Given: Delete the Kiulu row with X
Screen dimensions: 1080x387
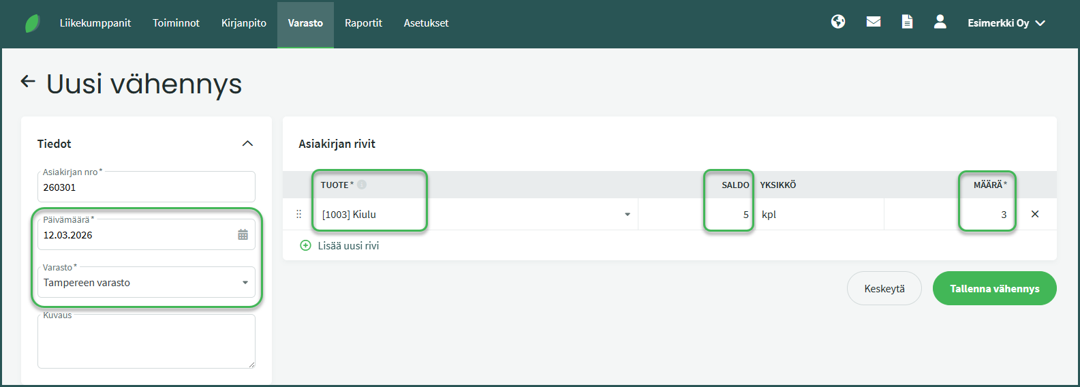Looking at the screenshot, I should pyautogui.click(x=1035, y=214).
